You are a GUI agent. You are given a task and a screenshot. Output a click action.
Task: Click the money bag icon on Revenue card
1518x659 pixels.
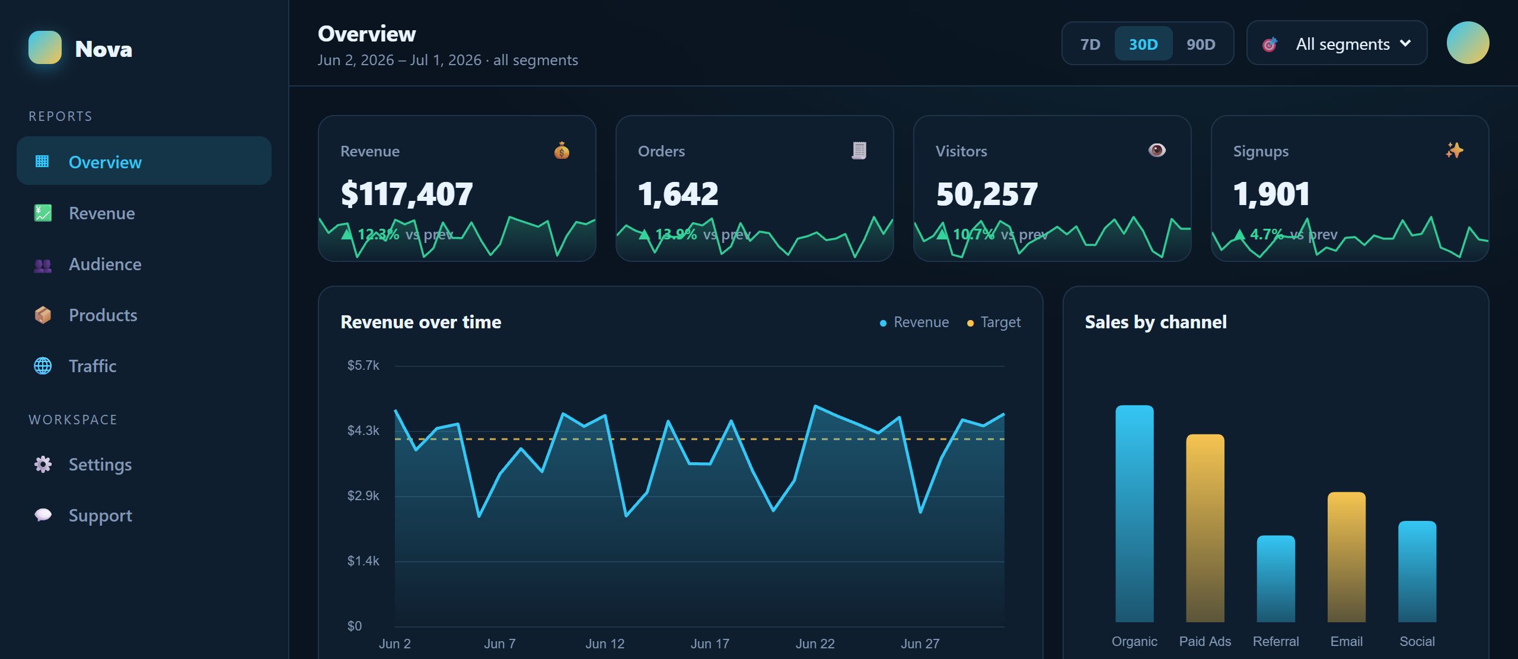[x=562, y=151]
